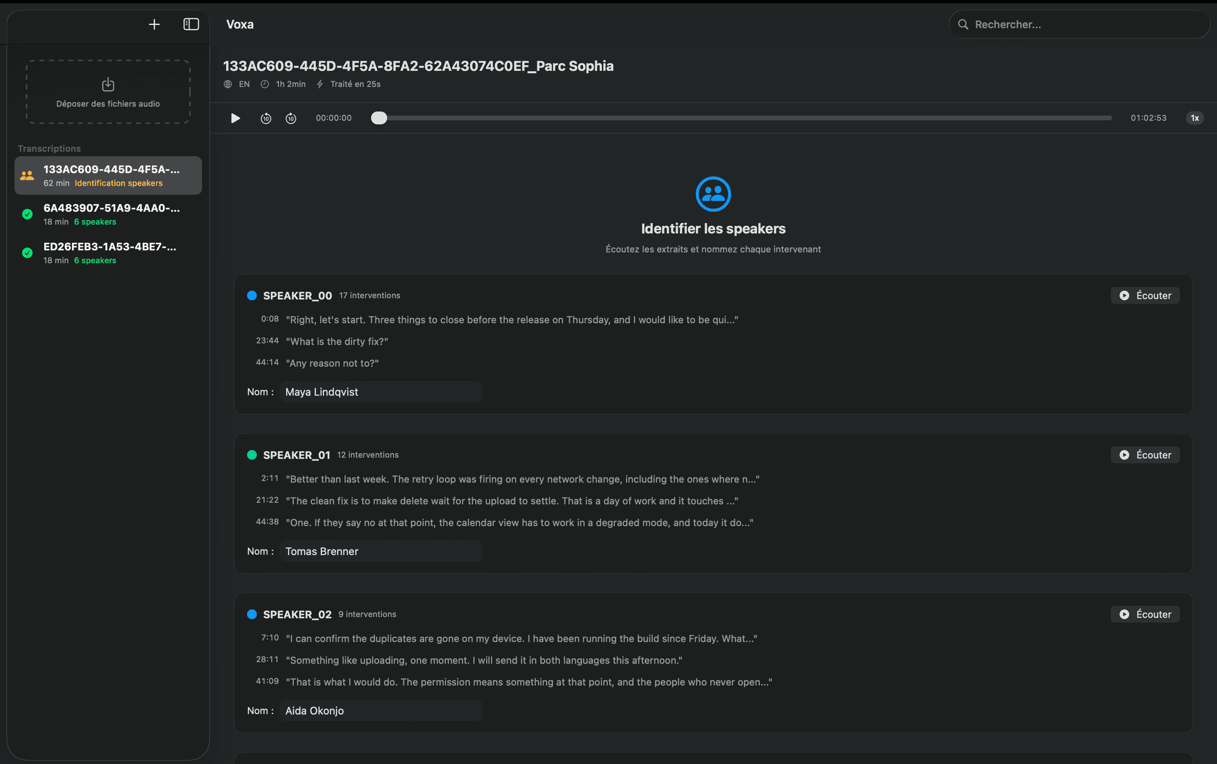This screenshot has width=1217, height=764.
Task: Open the 6A483907-51A9-4AA0 transcription
Action: (108, 214)
